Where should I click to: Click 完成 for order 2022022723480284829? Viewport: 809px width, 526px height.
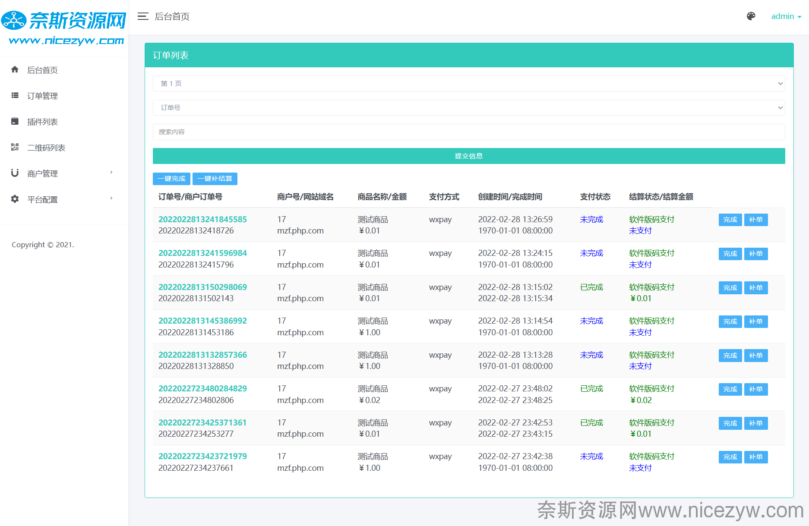(x=730, y=389)
